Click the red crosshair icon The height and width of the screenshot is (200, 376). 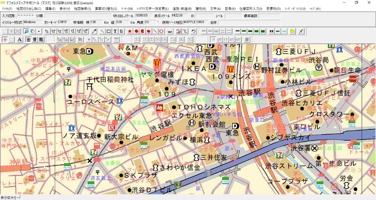click(5, 39)
